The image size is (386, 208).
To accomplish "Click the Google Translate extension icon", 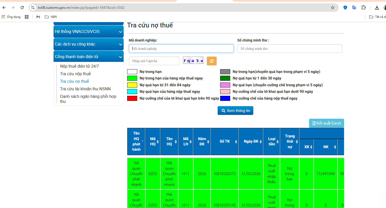I will click(x=354, y=8).
